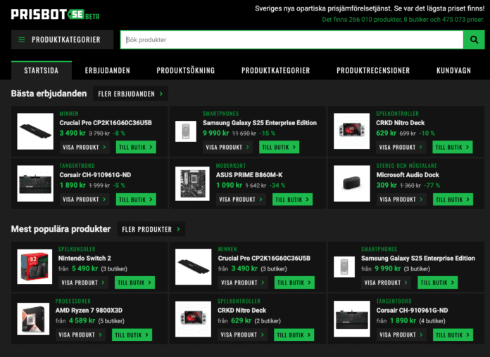
Task: Click Till butik for Samsung Galaxy S25 -15 % offer
Action: pos(279,147)
